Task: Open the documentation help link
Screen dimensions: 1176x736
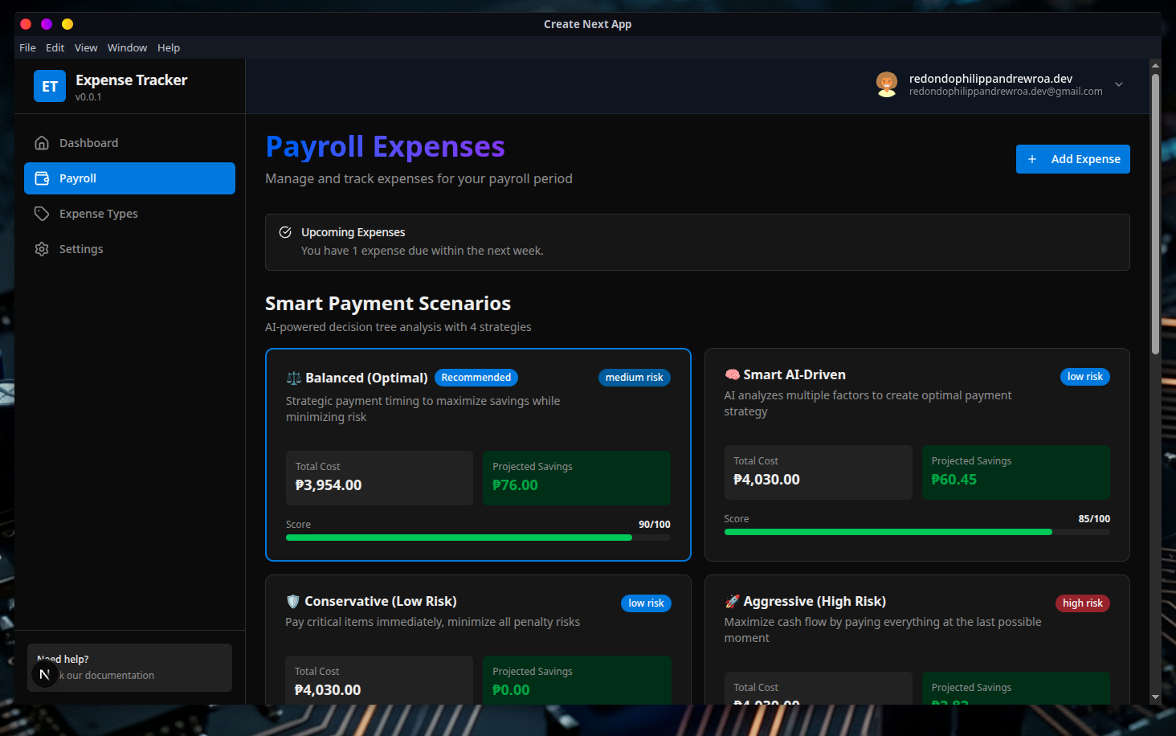Action: pos(129,668)
